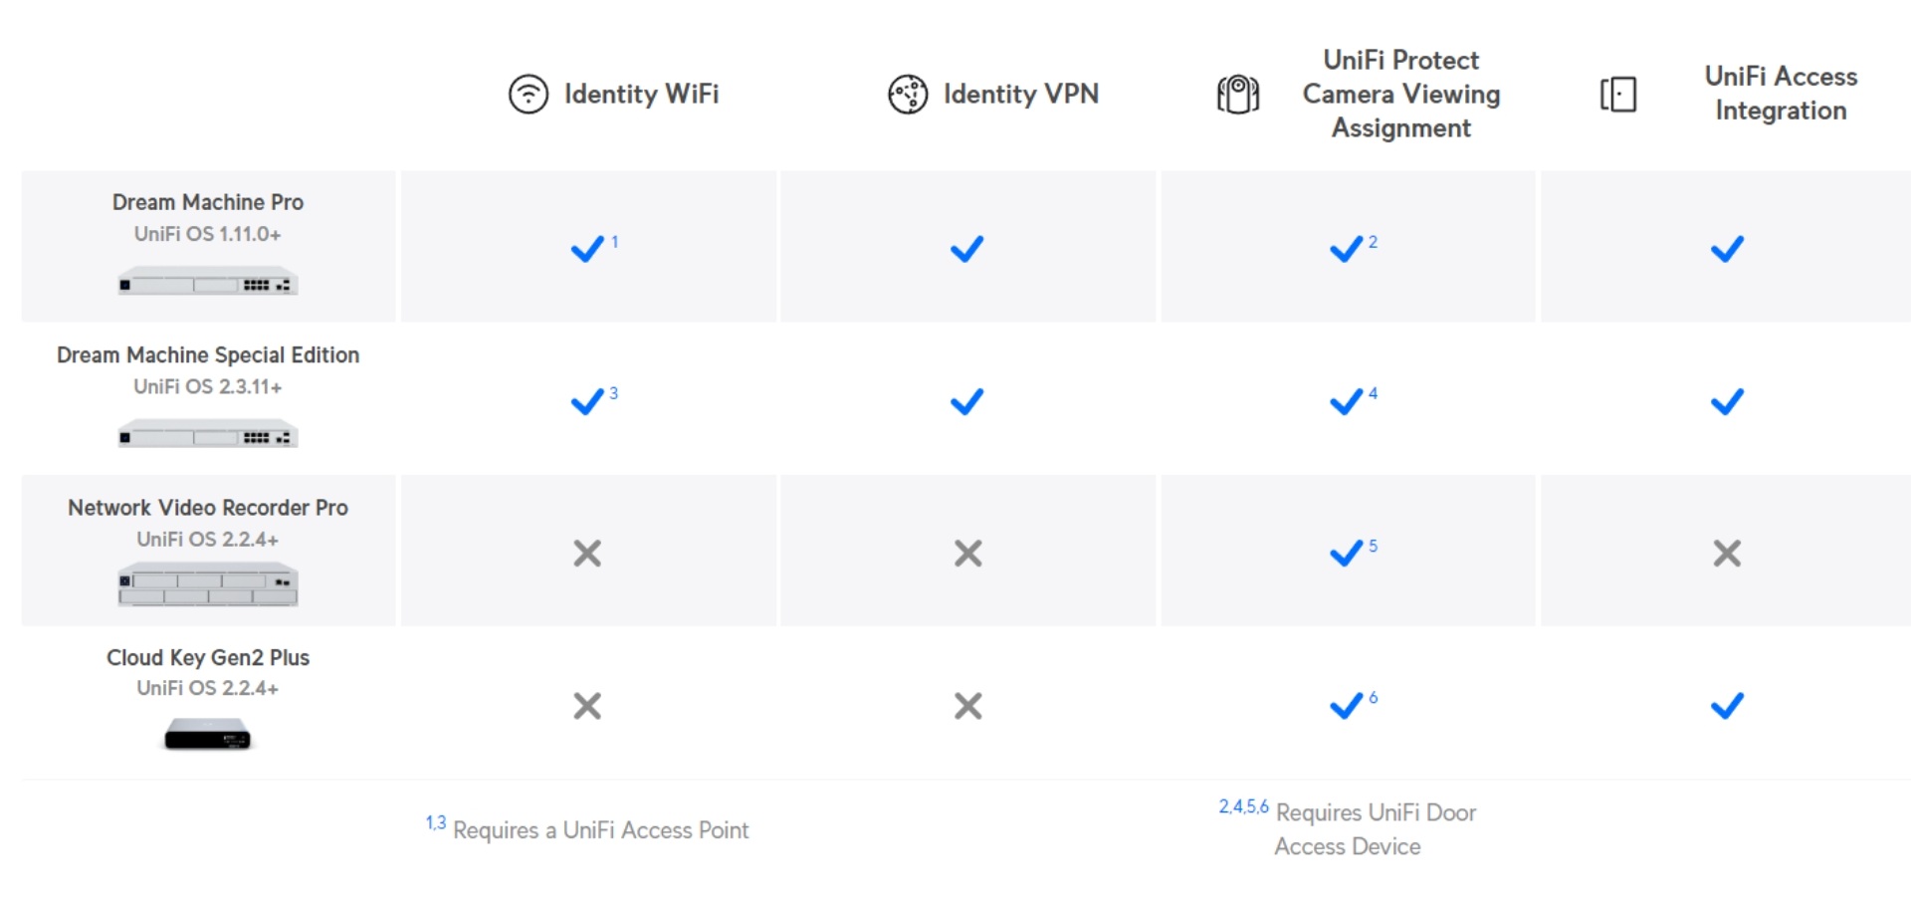Click the UniFi Protect camera icon
The image size is (1911, 909).
[x=1238, y=95]
